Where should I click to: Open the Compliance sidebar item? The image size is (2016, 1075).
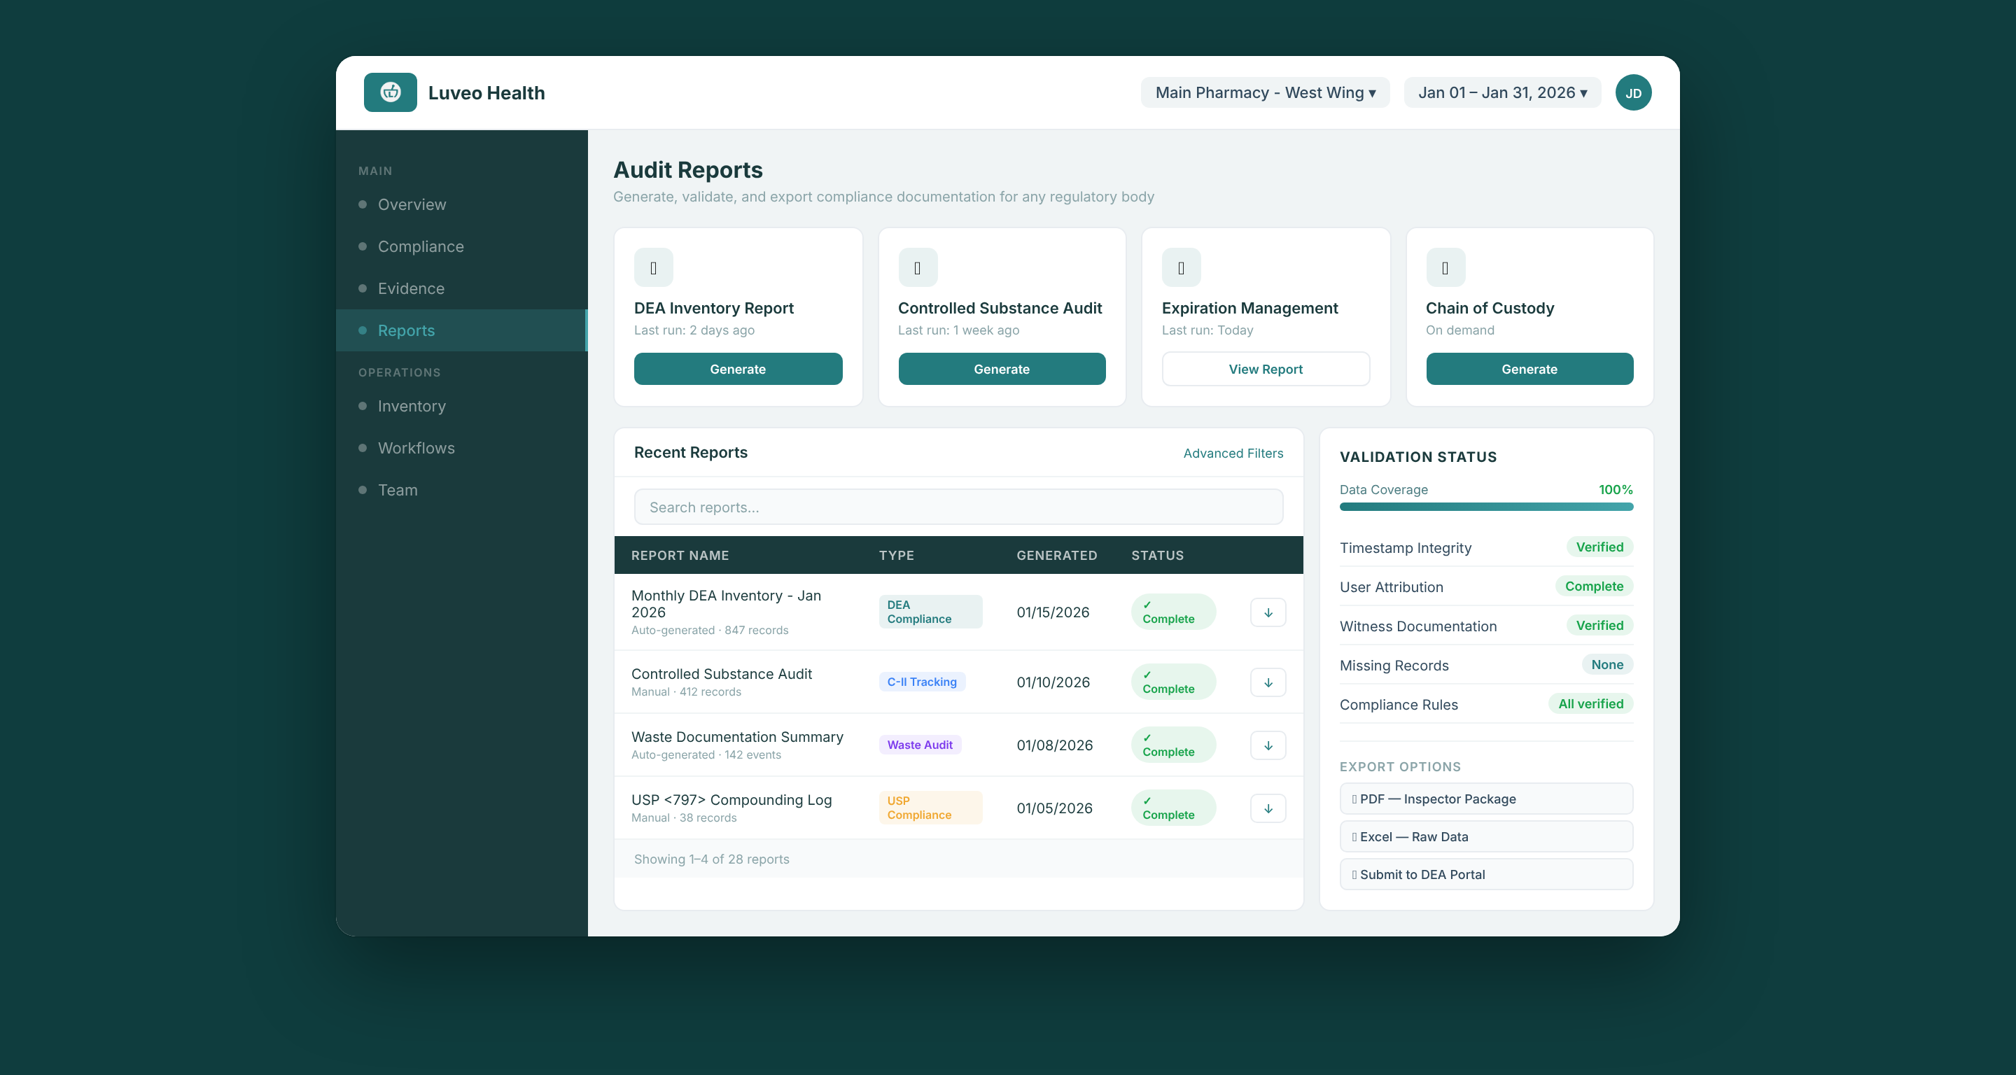(x=462, y=246)
